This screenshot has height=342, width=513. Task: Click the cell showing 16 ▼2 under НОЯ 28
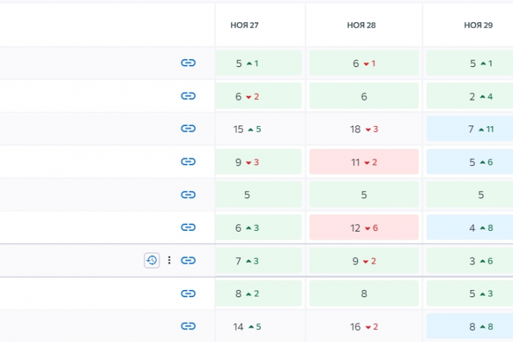coord(363,326)
